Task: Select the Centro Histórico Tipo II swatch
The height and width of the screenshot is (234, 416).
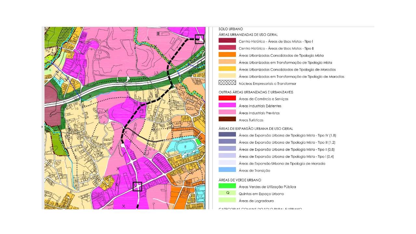Action: 227,48
